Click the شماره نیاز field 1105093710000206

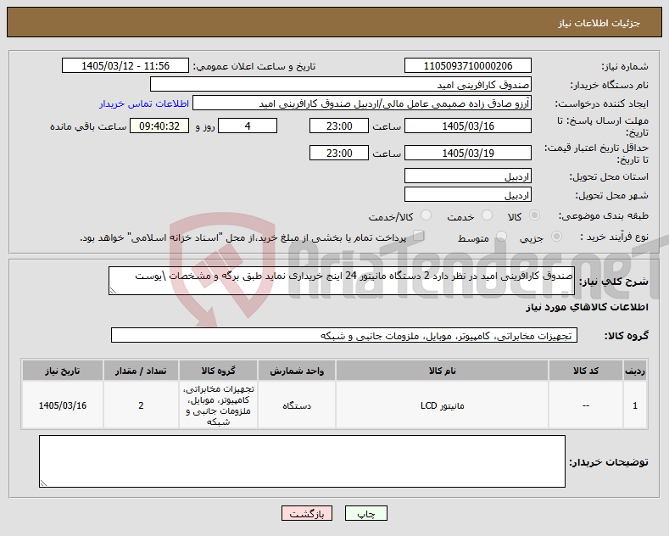pyautogui.click(x=467, y=65)
